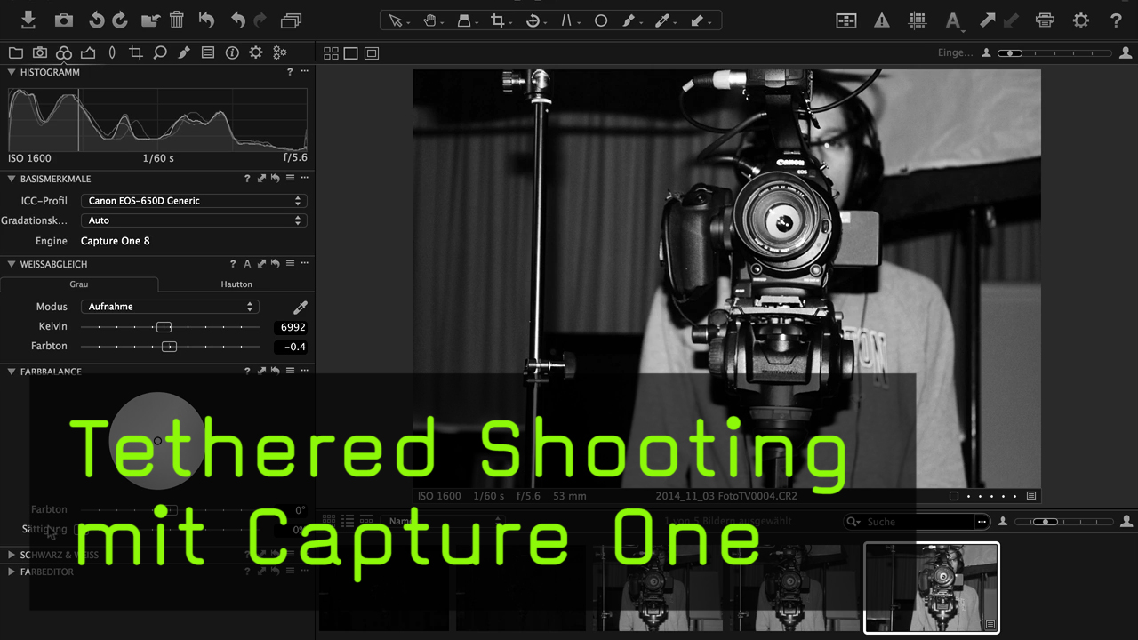
Task: Delete the selected image with the trash button
Action: click(x=177, y=20)
